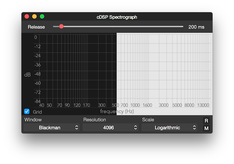
Task: Click the cDSP Spectrograph title bar text
Action: pyautogui.click(x=117, y=17)
